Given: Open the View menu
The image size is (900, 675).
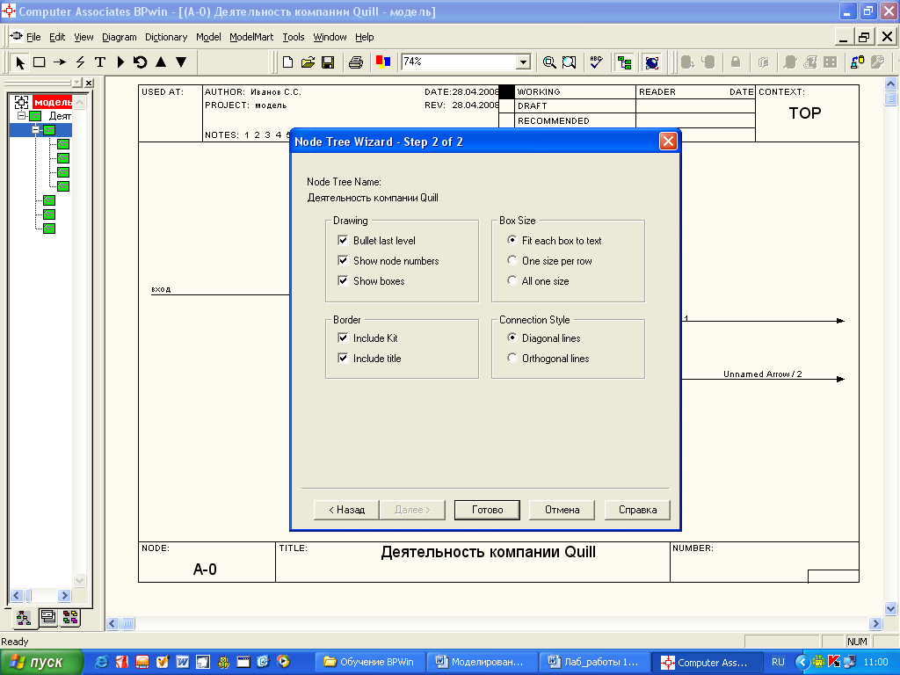Looking at the screenshot, I should point(83,37).
